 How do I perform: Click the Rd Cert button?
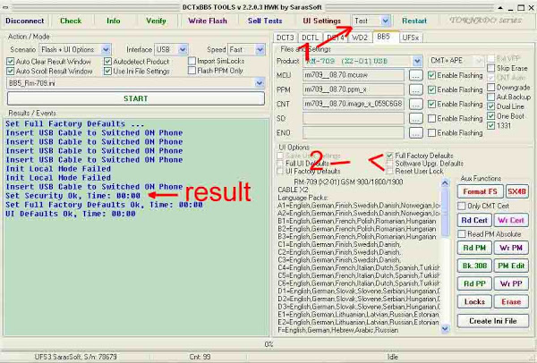pos(474,220)
